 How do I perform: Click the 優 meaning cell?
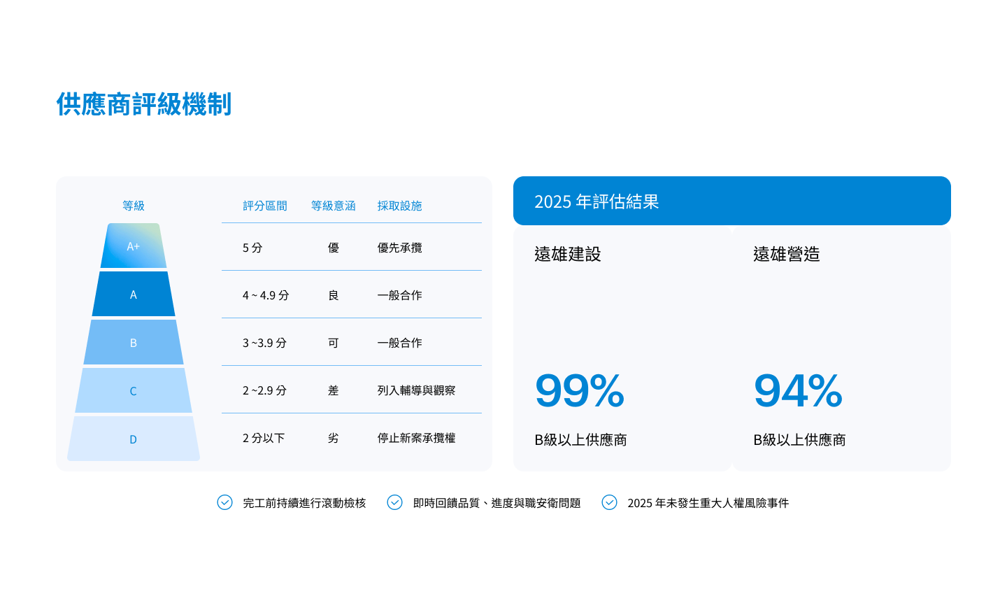(334, 248)
